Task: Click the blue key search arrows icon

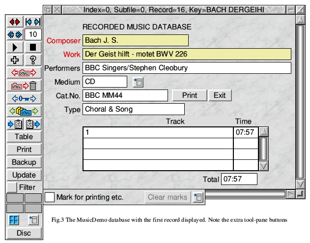Action: click(x=24, y=98)
